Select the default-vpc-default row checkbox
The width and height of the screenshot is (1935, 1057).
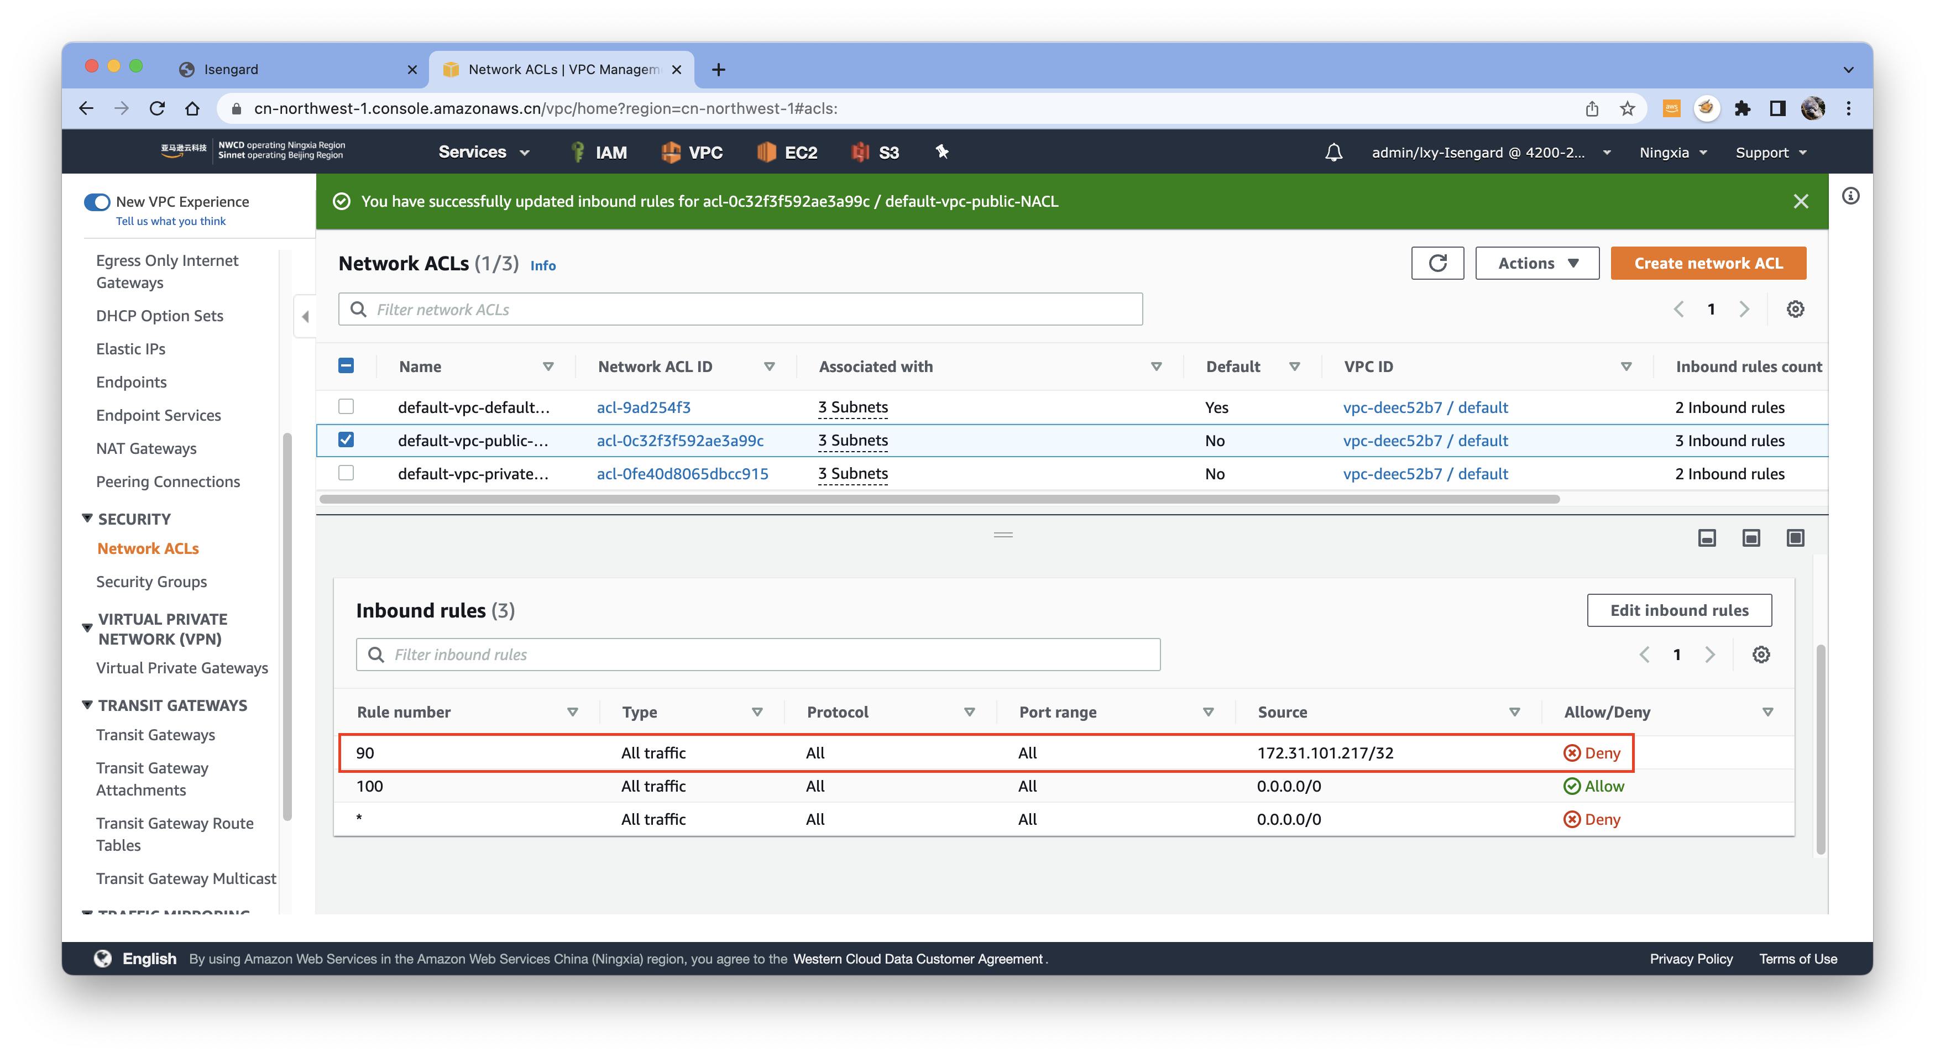[346, 406]
